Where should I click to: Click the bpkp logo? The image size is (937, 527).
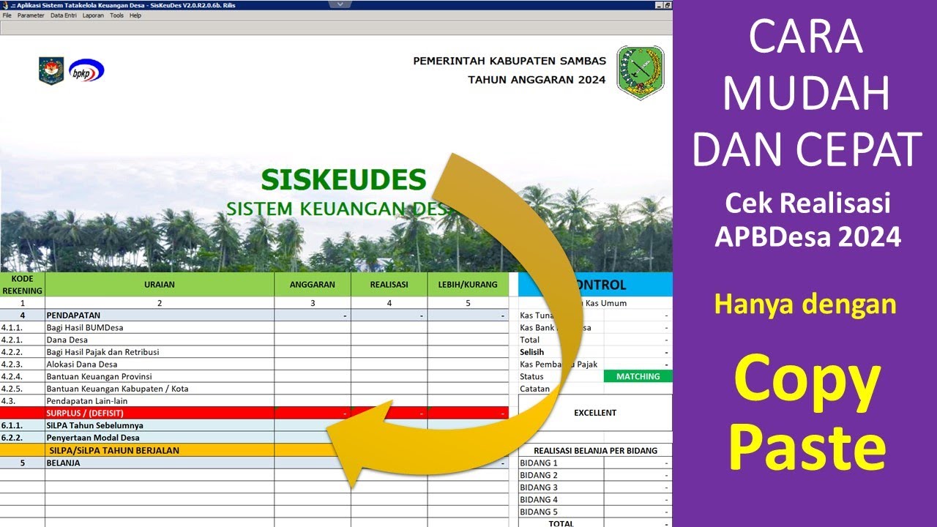point(86,71)
